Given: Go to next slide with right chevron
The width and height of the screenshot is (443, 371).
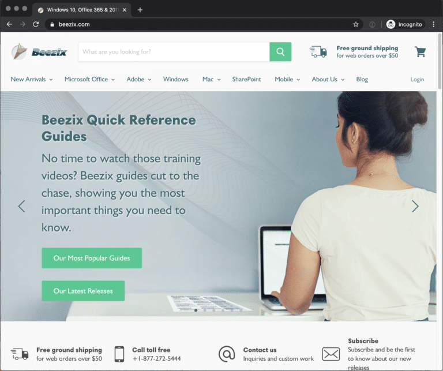Looking at the screenshot, I should coord(415,206).
